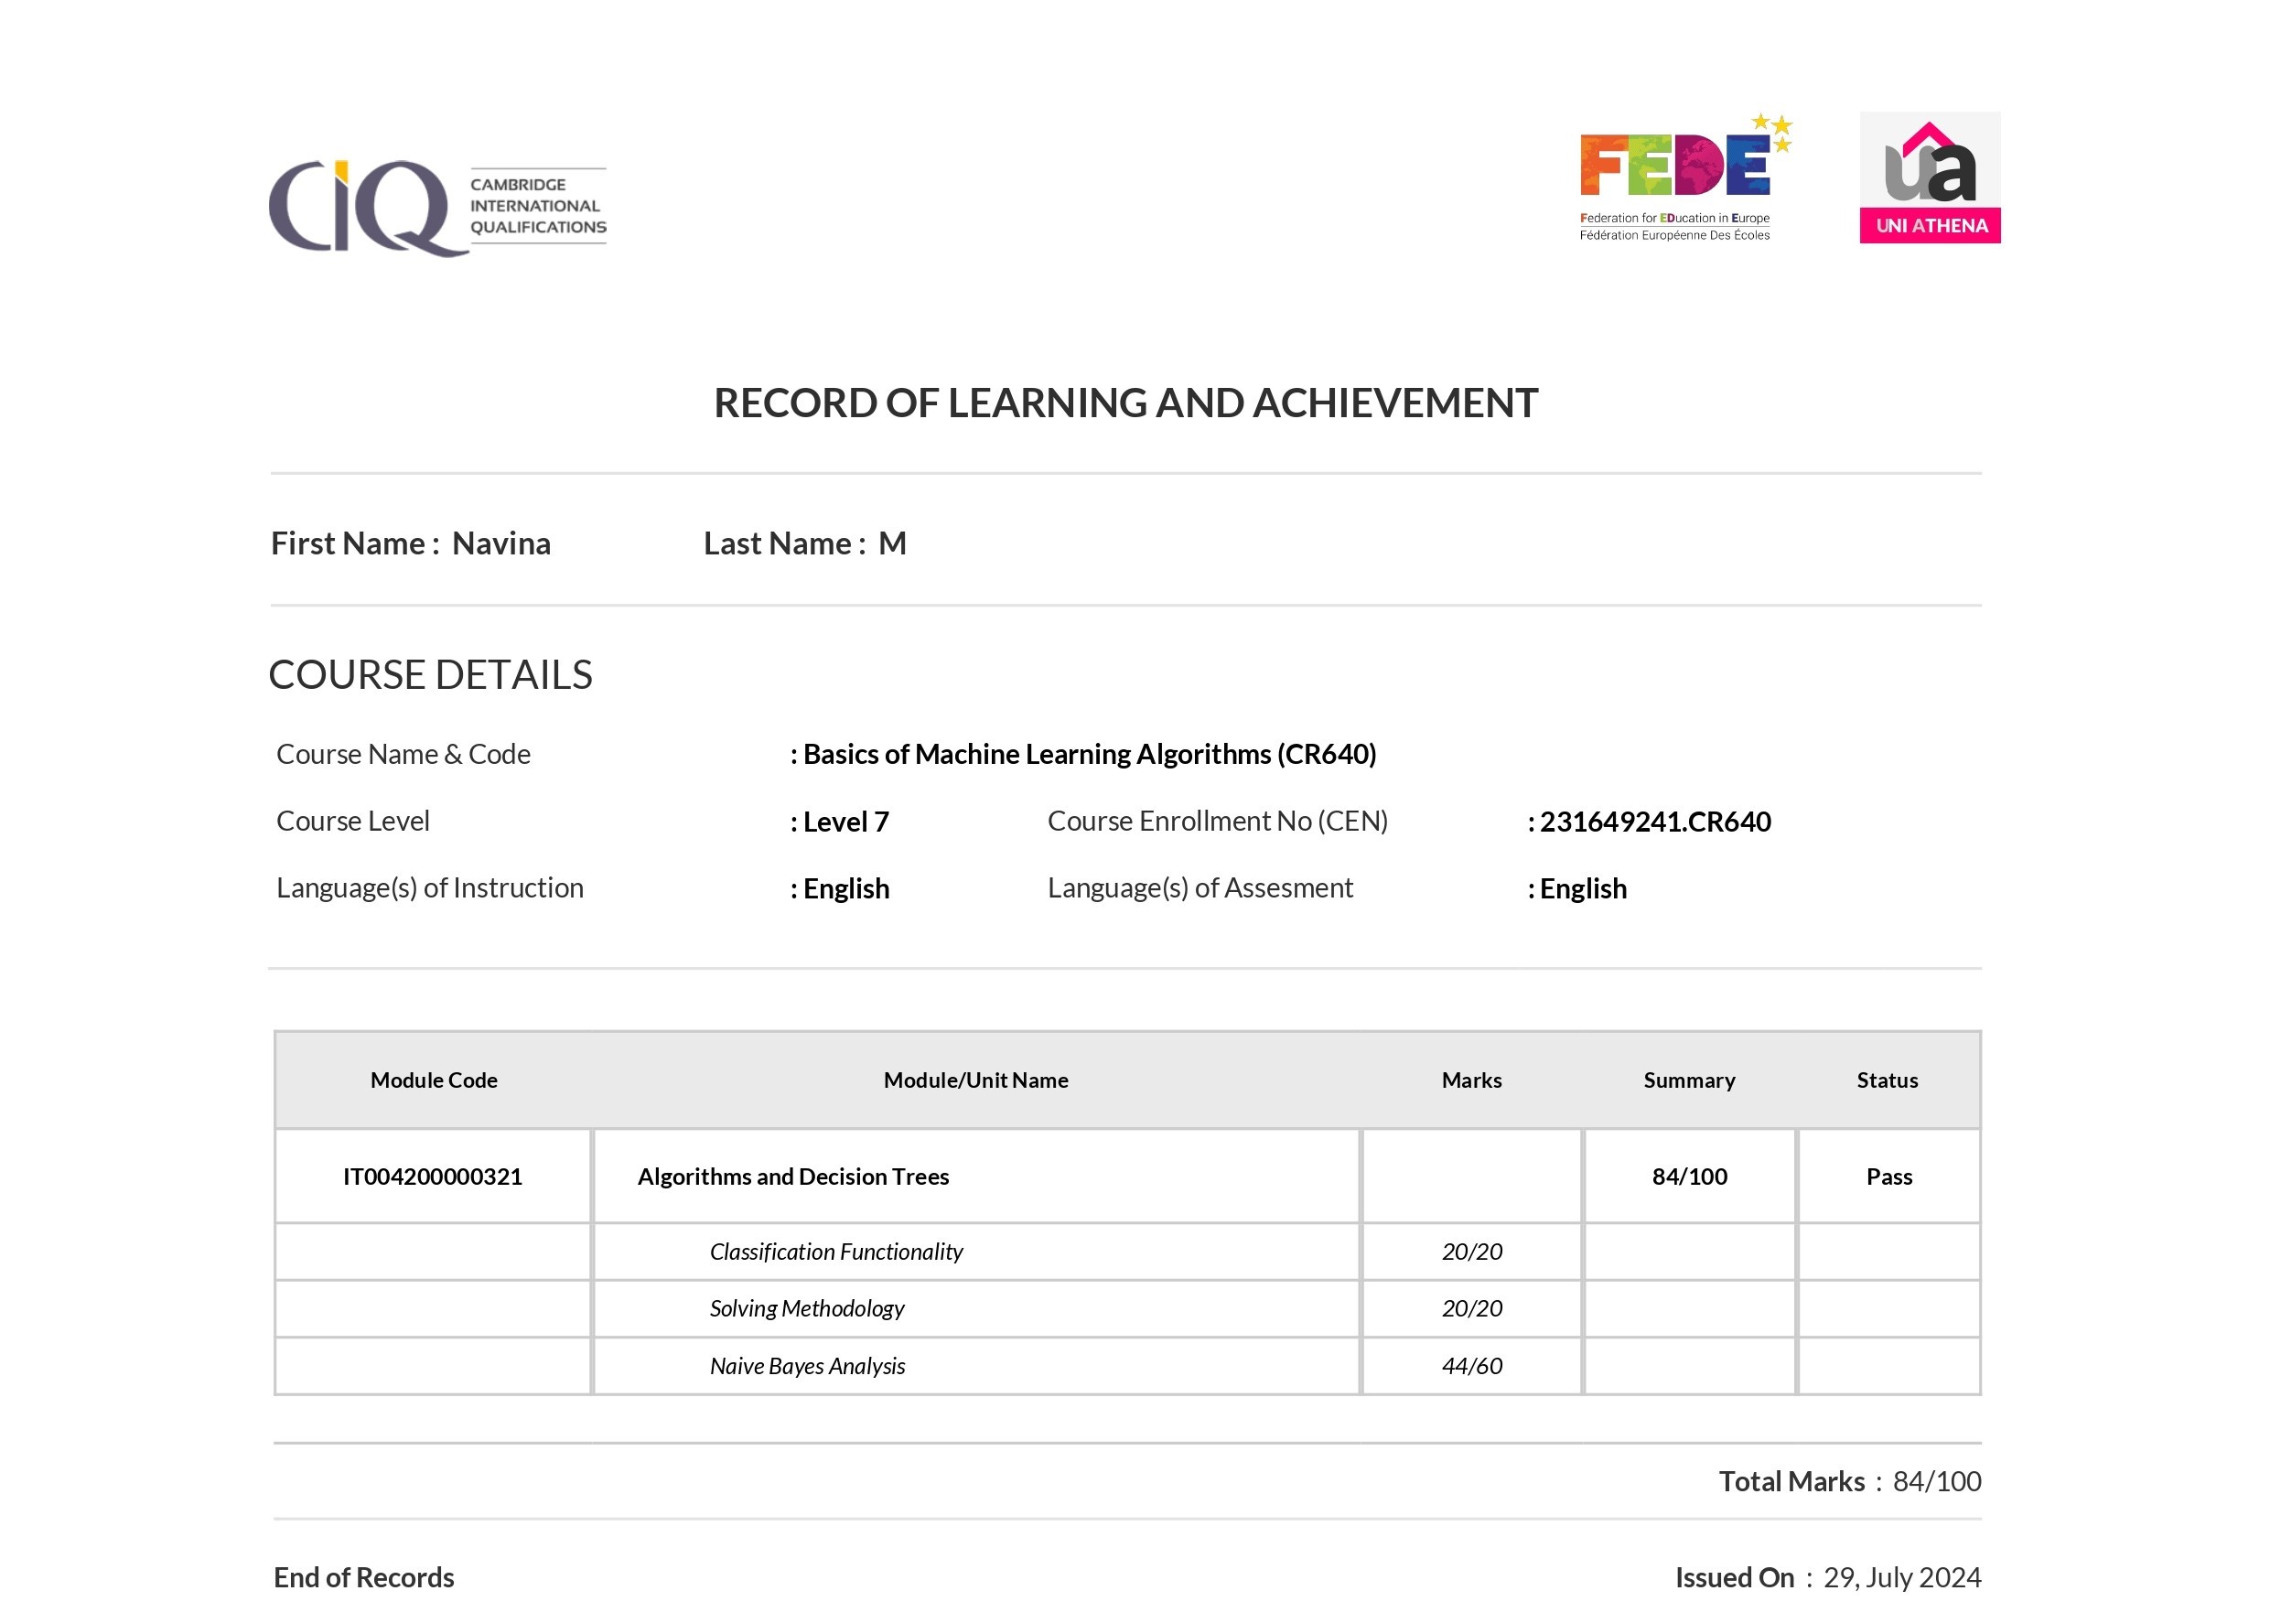2270x1623 pixels.
Task: Select Classification Functionality marks 20/20
Action: coord(1471,1252)
